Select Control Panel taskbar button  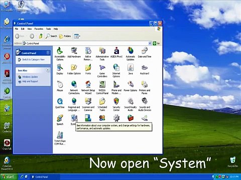45,177
